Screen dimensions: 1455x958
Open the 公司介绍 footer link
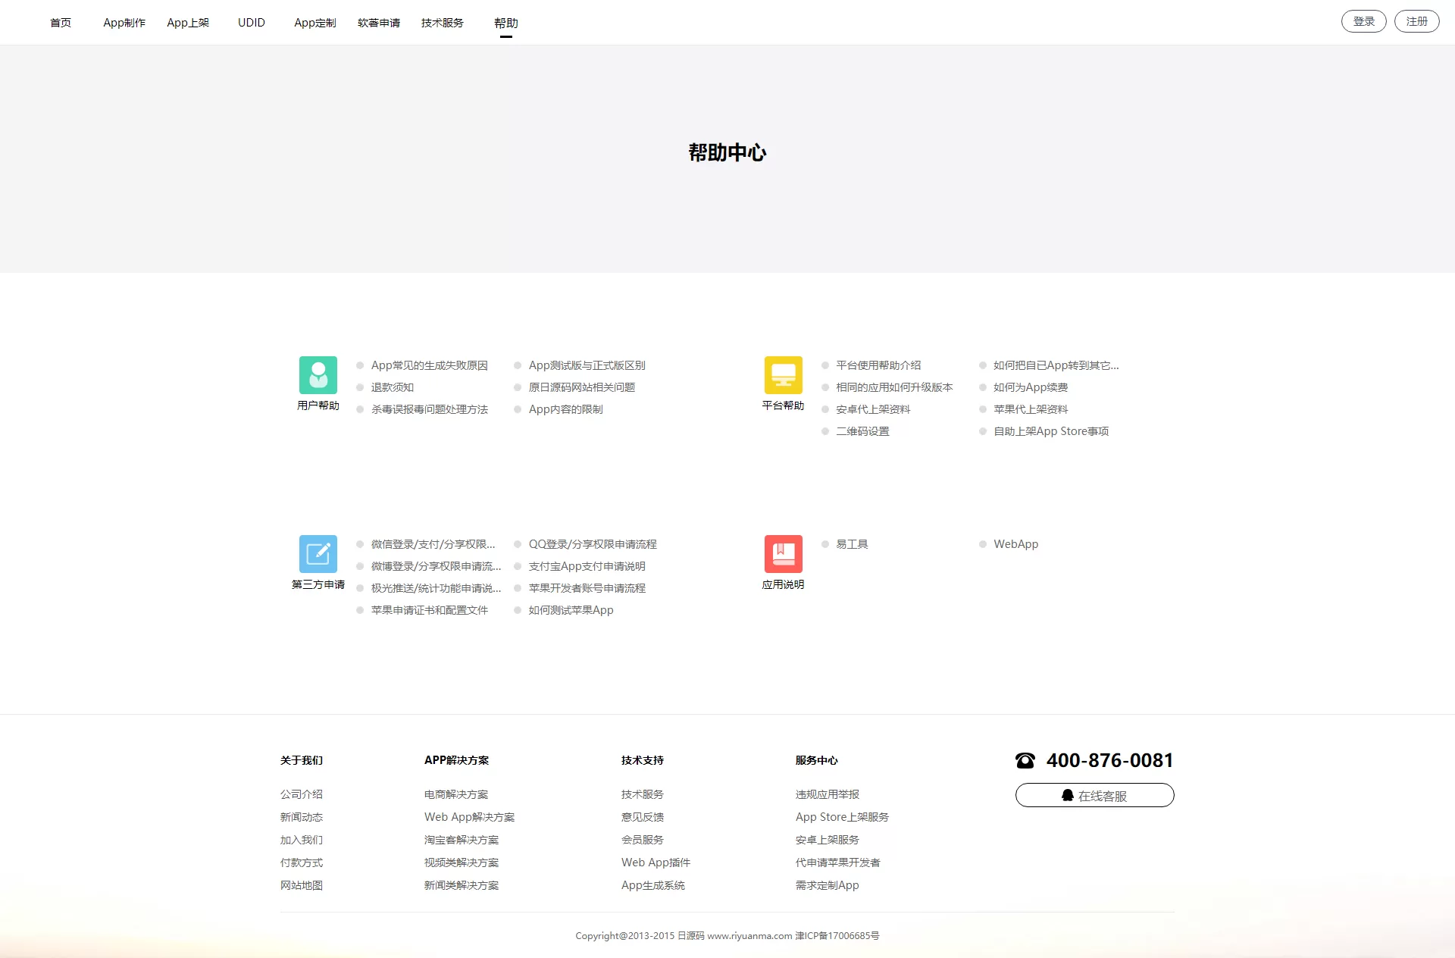[x=301, y=794]
